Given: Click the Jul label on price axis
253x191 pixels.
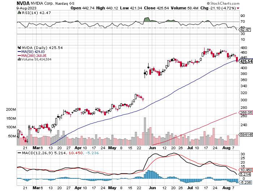Looking at the screenshot, I should 190,148.
